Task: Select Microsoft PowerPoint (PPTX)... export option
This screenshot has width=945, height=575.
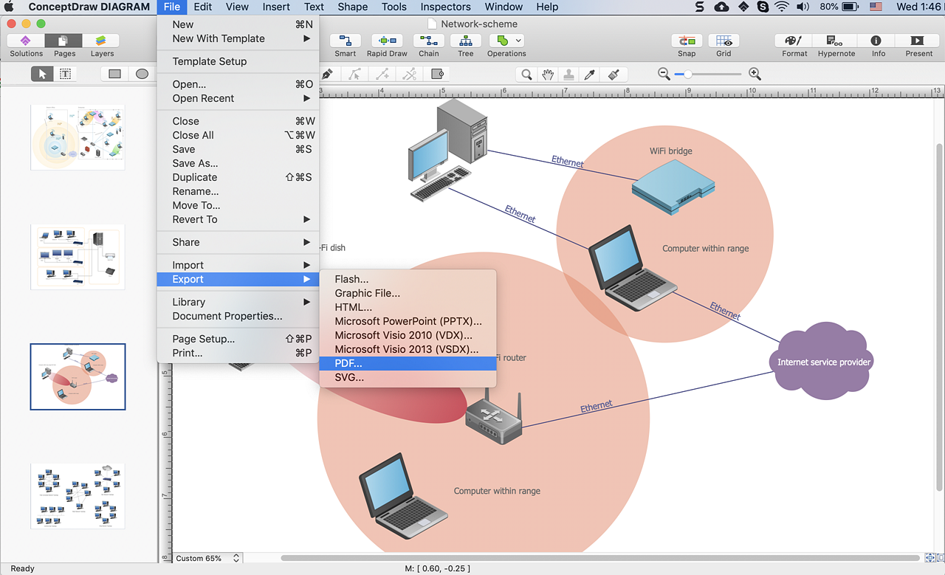Action: [408, 321]
